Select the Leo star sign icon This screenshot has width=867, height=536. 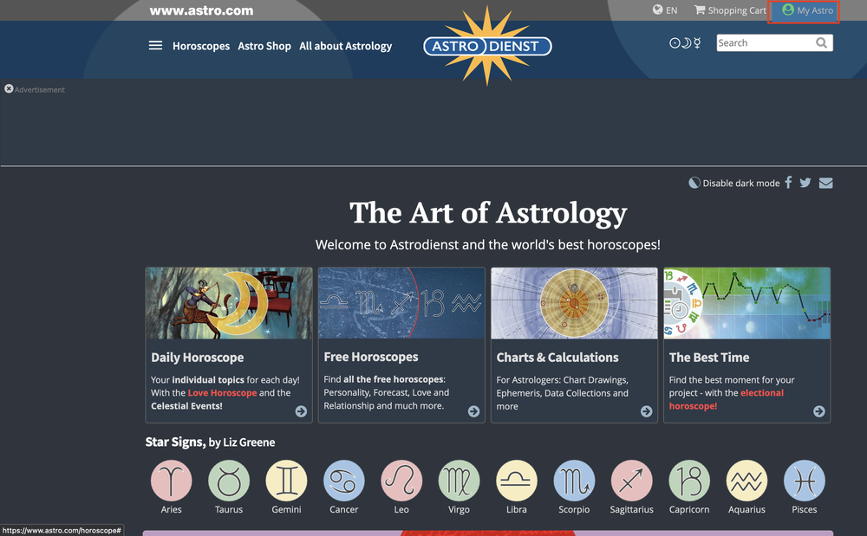pyautogui.click(x=401, y=481)
